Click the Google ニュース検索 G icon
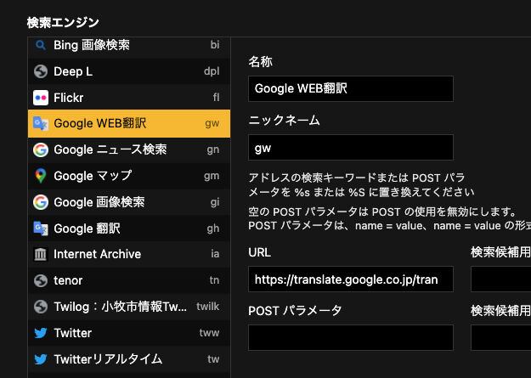Screen dimensions: 531x378 click(41, 150)
